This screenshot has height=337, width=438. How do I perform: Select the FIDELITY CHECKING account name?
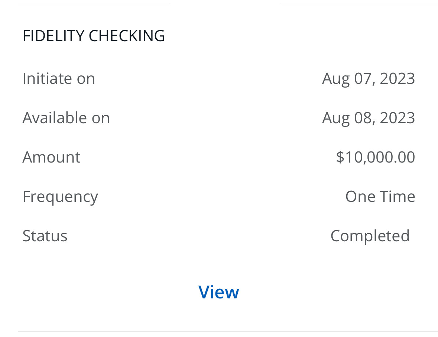click(94, 36)
